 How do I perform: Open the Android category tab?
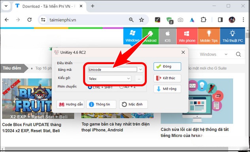click(x=150, y=36)
